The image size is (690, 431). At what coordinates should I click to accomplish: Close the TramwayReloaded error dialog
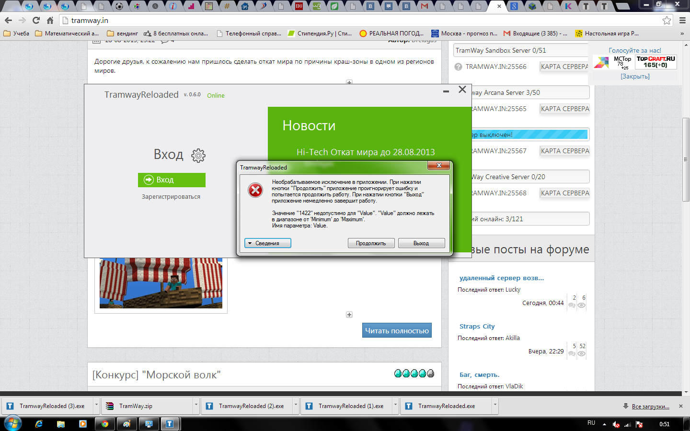point(439,166)
